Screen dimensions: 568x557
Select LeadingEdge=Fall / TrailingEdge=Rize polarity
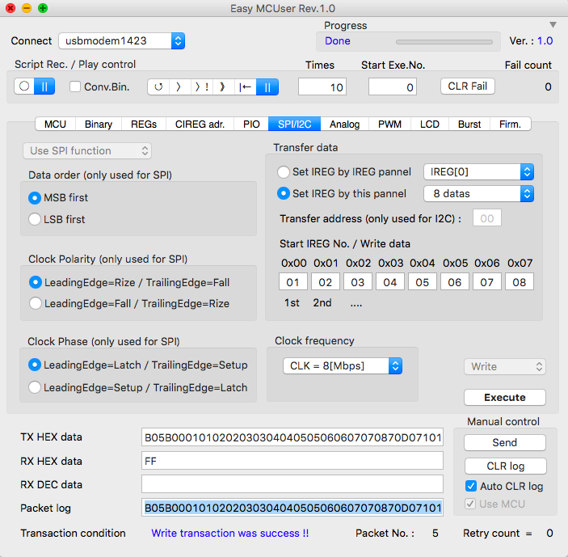(x=35, y=303)
